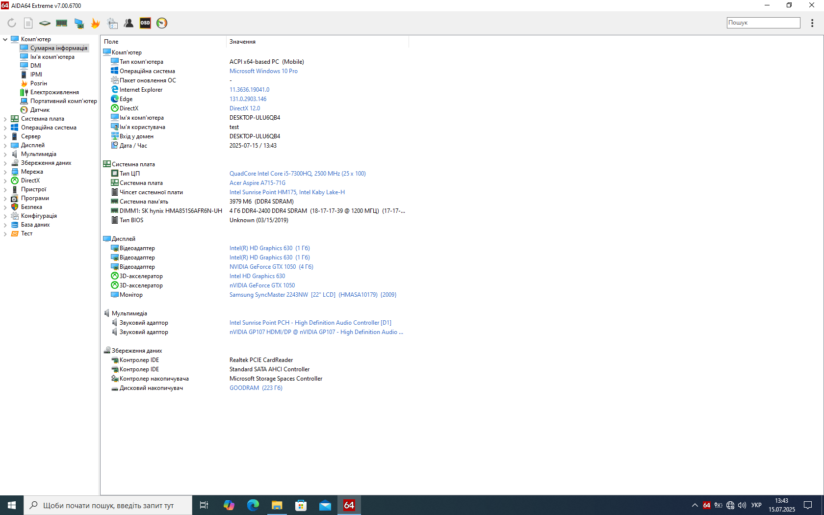This screenshot has height=515, width=824.
Task: Click the refresh toolbar icon
Action: coord(12,23)
